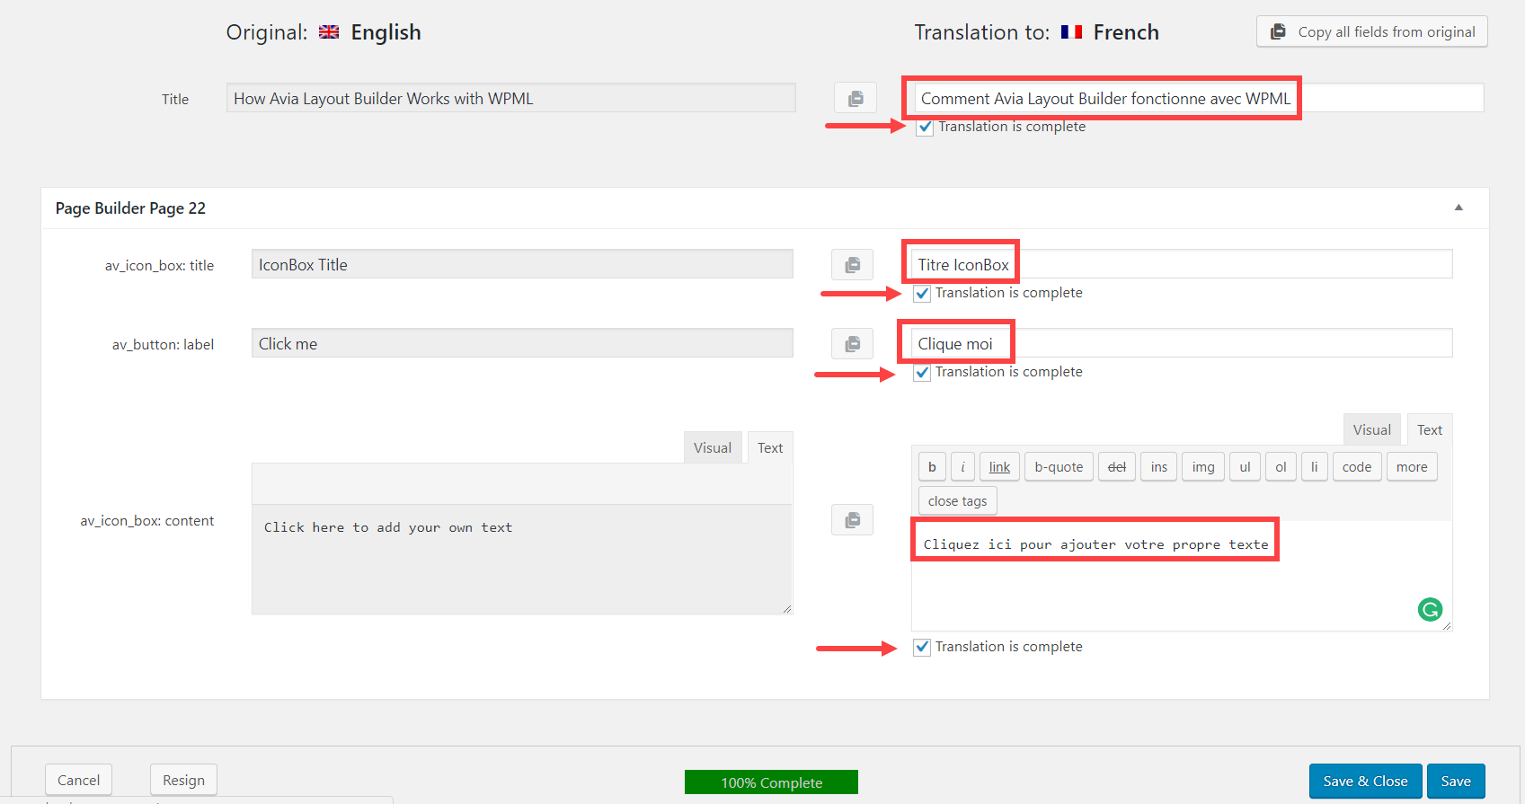The image size is (1525, 804).
Task: Toggle Translation is complete for content editor
Action: click(921, 647)
